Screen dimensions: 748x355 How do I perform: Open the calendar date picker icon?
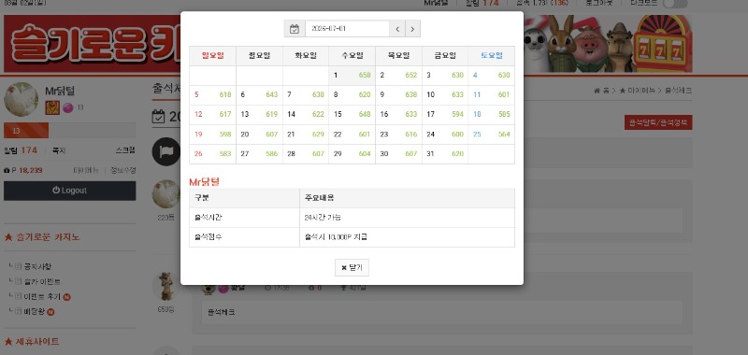295,29
